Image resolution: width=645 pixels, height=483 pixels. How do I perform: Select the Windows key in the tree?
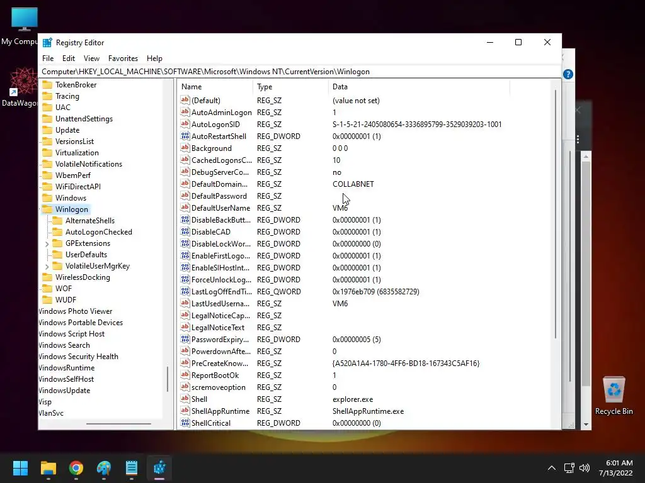[71, 198]
